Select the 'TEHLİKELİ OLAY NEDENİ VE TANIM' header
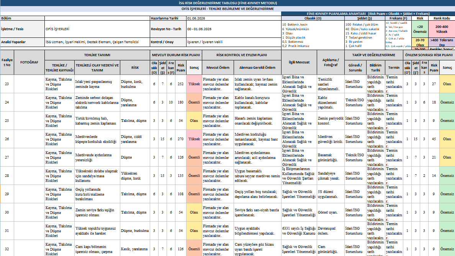The height and width of the screenshot is (256, 455). (97, 68)
